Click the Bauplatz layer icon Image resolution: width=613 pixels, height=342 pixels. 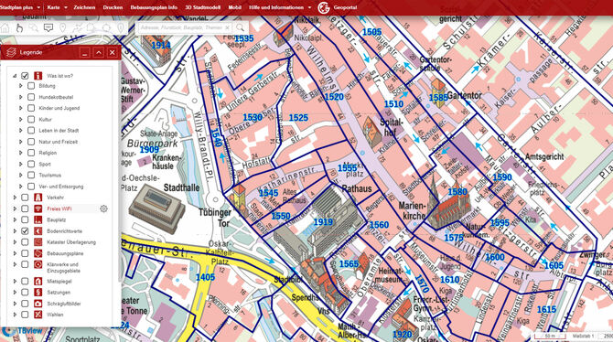click(x=38, y=220)
